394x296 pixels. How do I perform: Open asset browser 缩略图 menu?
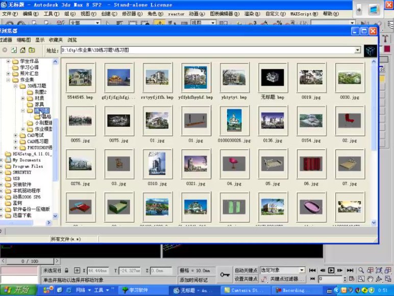point(23,40)
